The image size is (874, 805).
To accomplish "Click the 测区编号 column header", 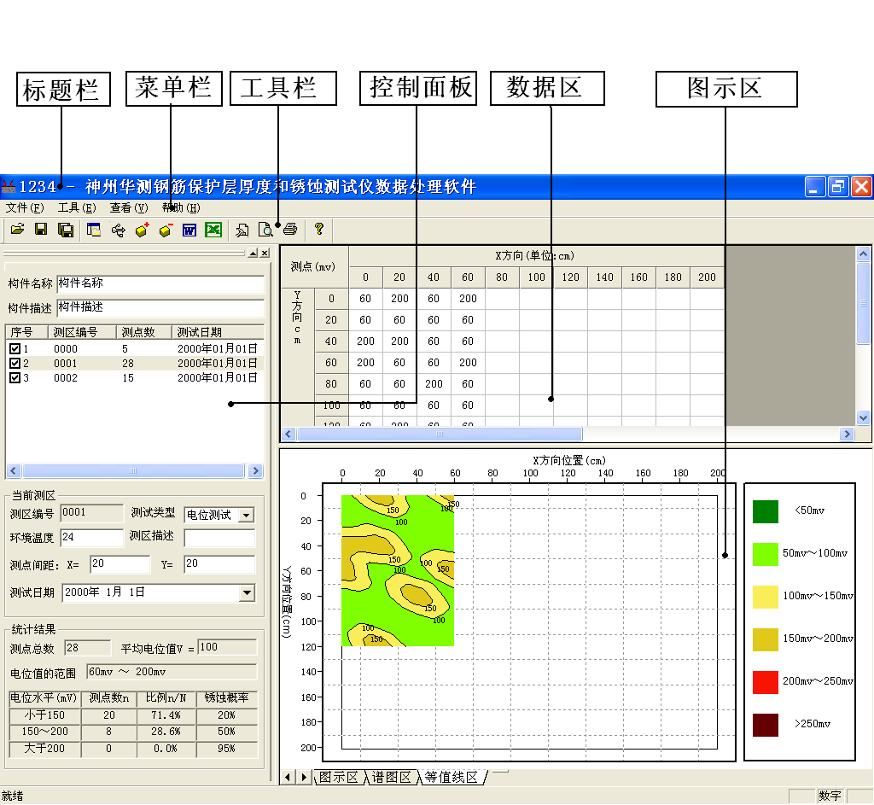I will [x=75, y=332].
